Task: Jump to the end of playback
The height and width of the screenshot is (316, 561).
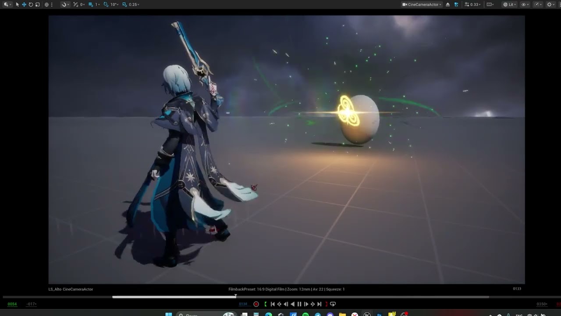Action: [x=319, y=304]
